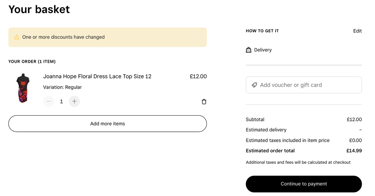Viewport: 375px width, 196px height.
Task: Click the Estimated order total amount £14.99
Action: (x=354, y=151)
